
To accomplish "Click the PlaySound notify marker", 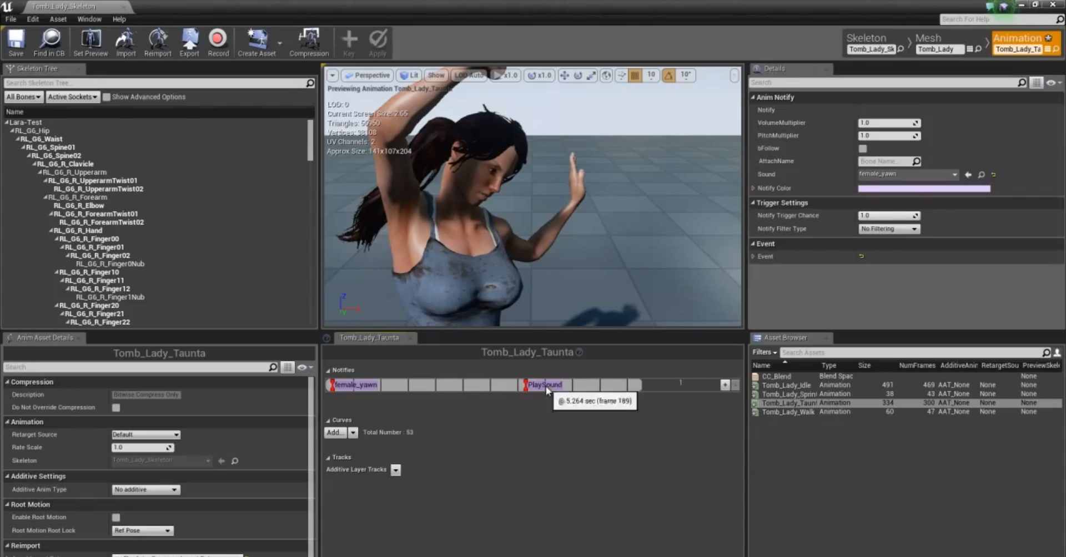I will point(544,385).
